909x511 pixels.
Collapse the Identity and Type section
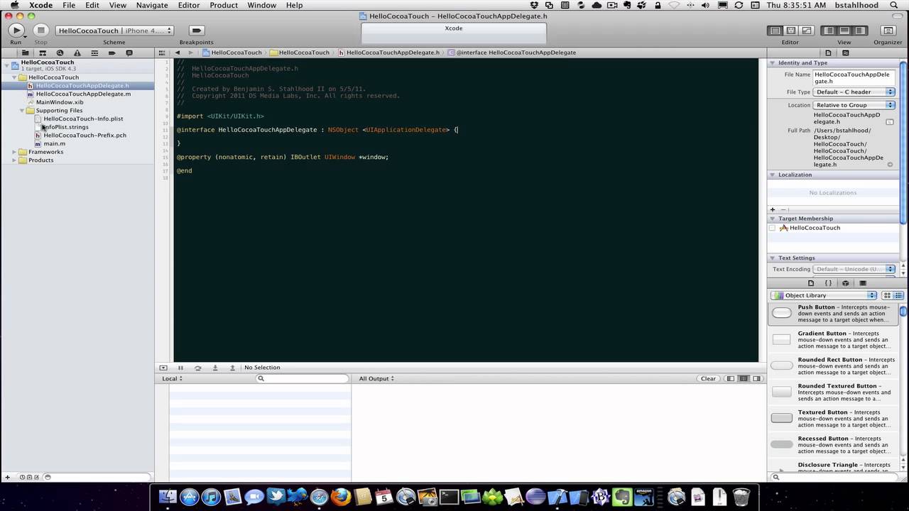coord(773,62)
